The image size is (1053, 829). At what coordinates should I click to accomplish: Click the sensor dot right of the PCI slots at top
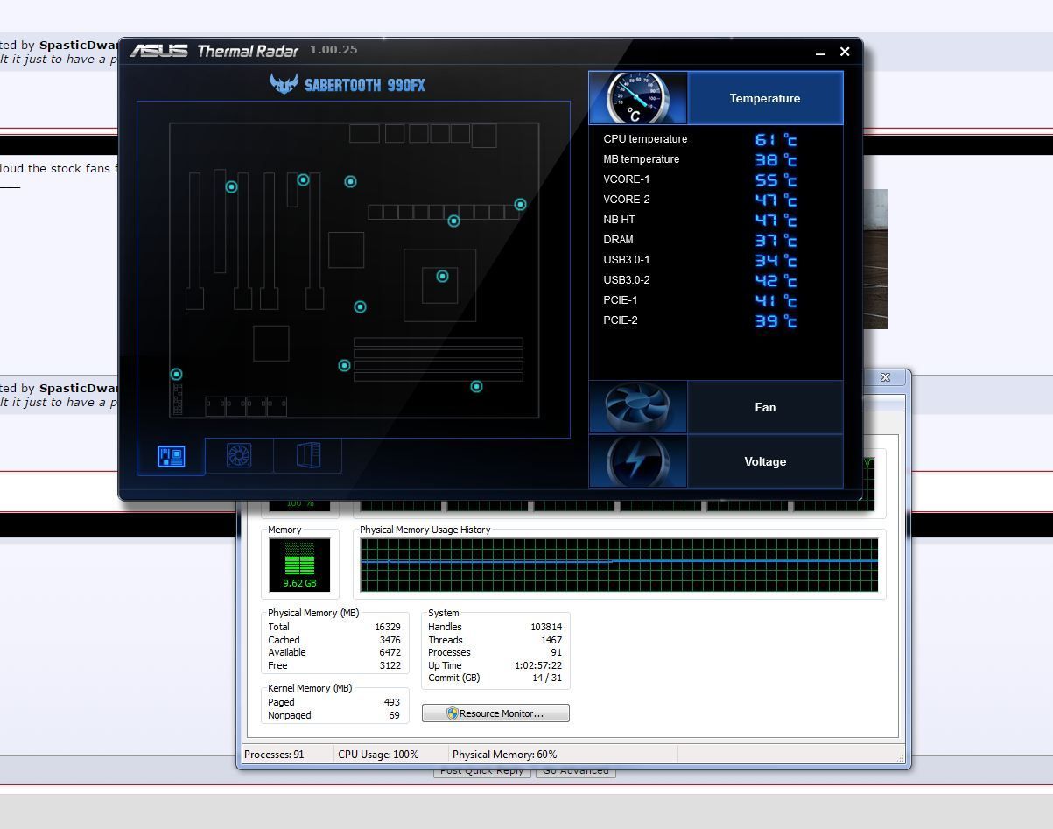click(x=350, y=181)
